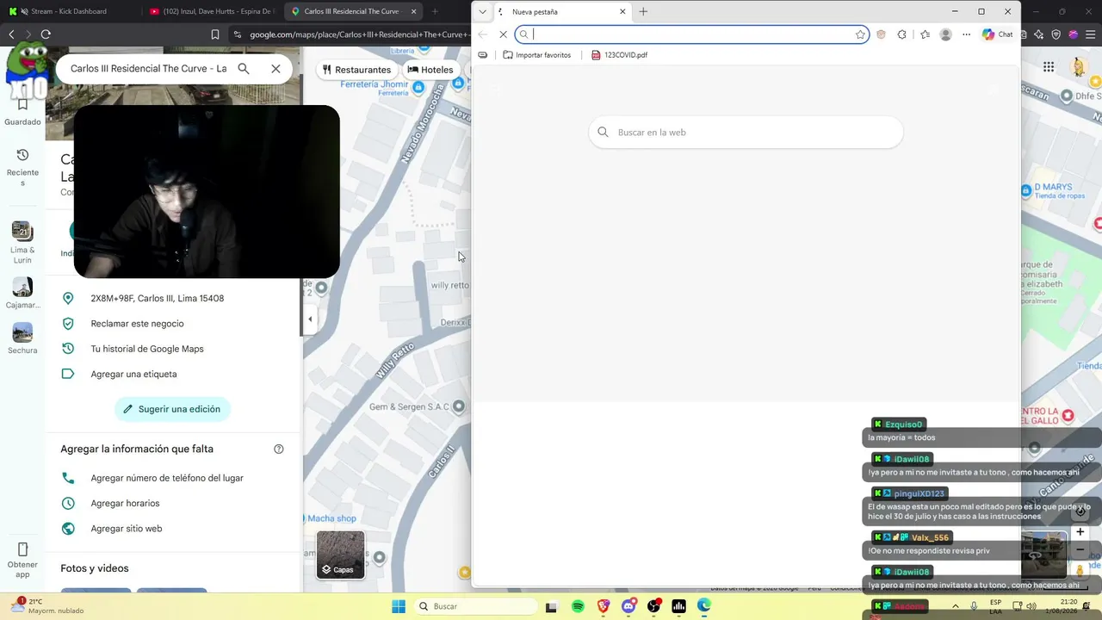Switch to the YouTube Inzul, Dave Hurtts tab
Screen dimensions: 1102x620
tap(211, 11)
